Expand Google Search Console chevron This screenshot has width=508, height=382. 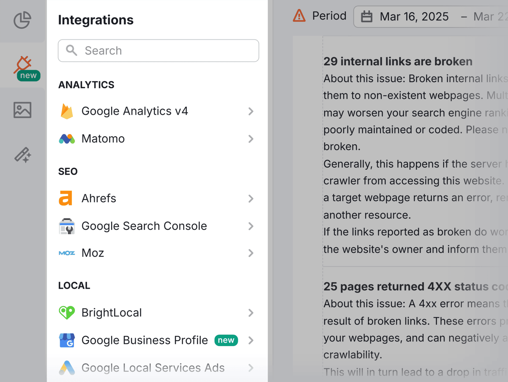pyautogui.click(x=251, y=226)
